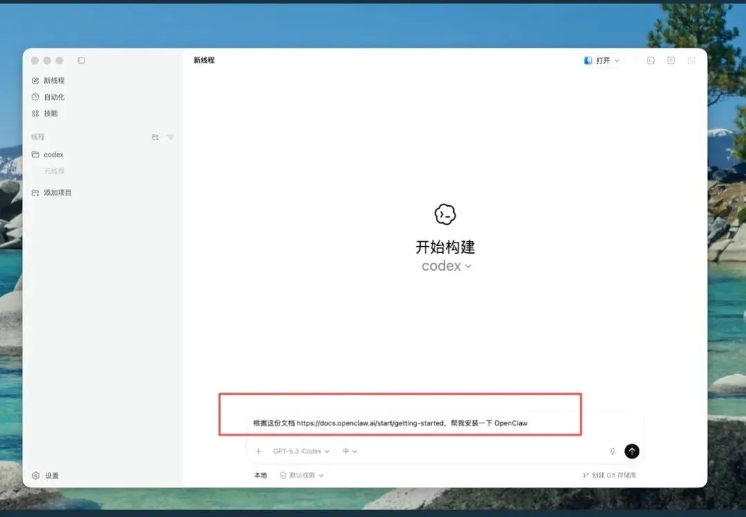Screen dimensions: 746x517
Task: Click 添加项目 to add a project
Action: tap(51, 192)
